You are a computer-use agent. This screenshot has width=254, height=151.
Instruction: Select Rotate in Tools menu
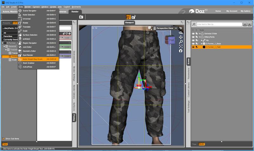pyautogui.click(x=38, y=23)
